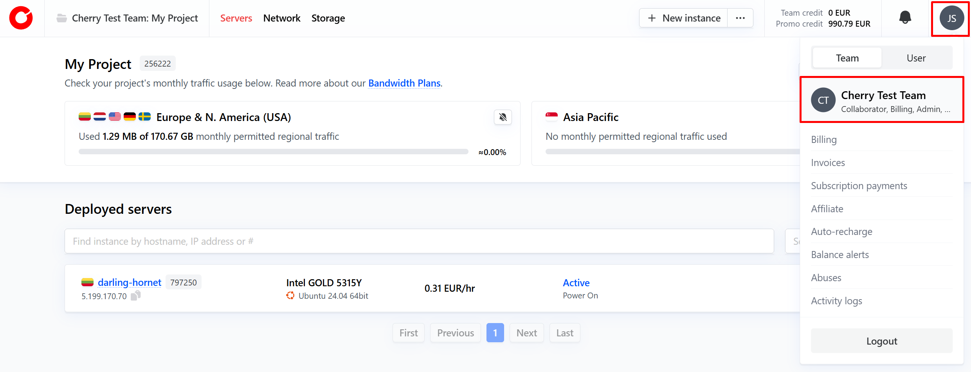971x372 pixels.
Task: Go to Auto-recharge settings
Action: (841, 231)
